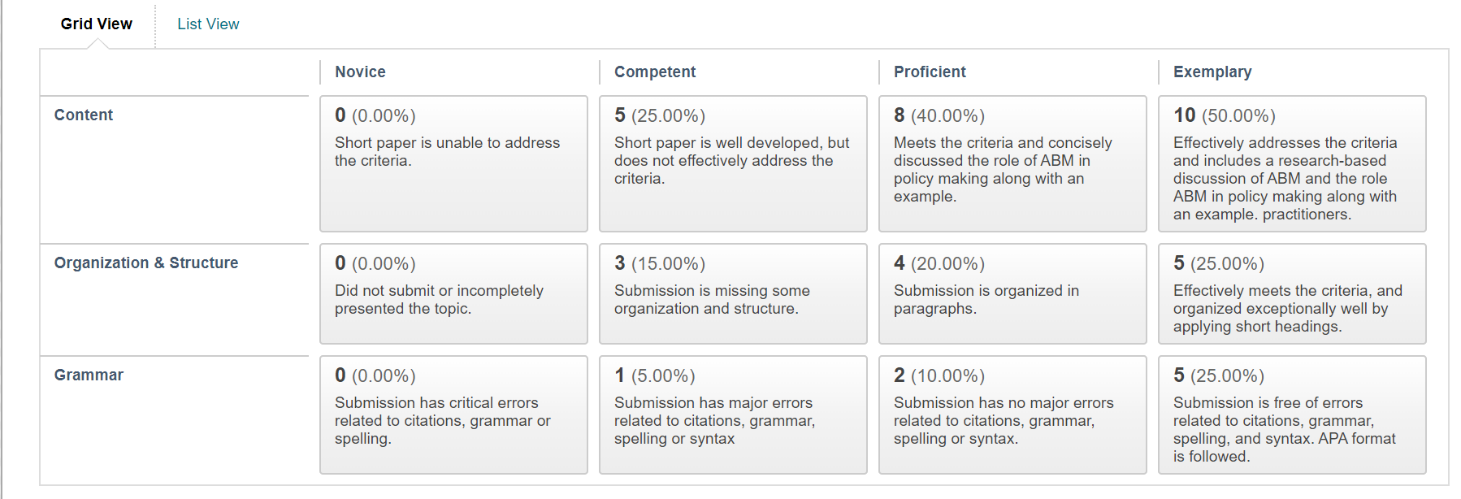Click the Organization & Structure row label
The height and width of the screenshot is (499, 1461).
pos(146,263)
